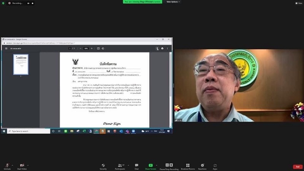Open the View Options dropdown
Viewport: 304px width, 171px height.
click(x=173, y=2)
